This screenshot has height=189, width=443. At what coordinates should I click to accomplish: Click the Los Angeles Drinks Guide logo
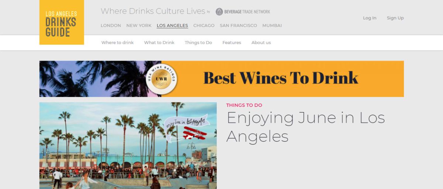pos(62,22)
